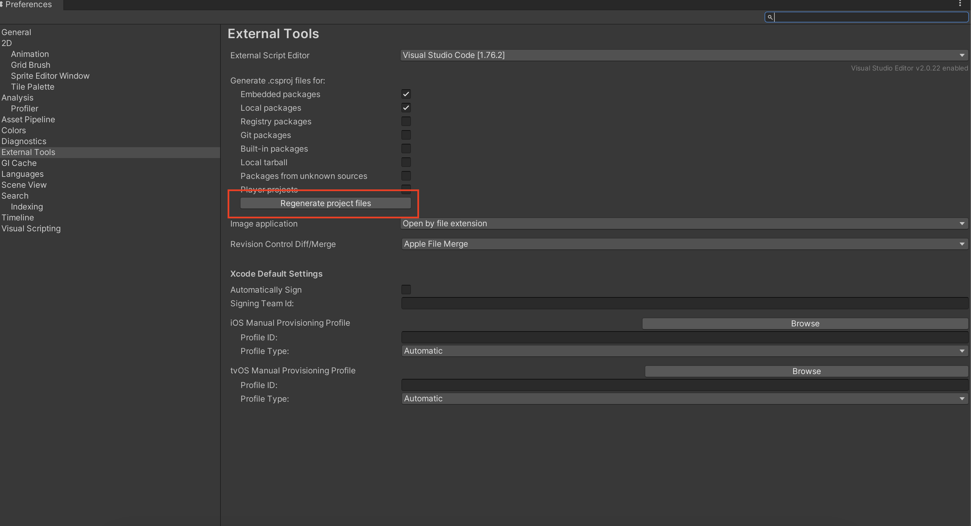Open Sprite Editor Window settings
Screen dimensions: 971x526
tap(50, 76)
